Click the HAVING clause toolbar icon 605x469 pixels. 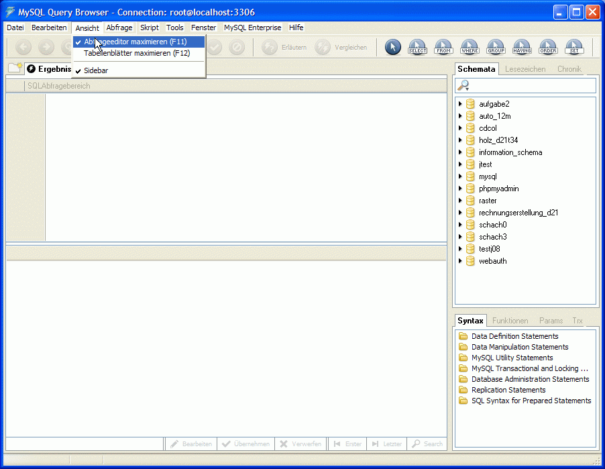click(522, 47)
